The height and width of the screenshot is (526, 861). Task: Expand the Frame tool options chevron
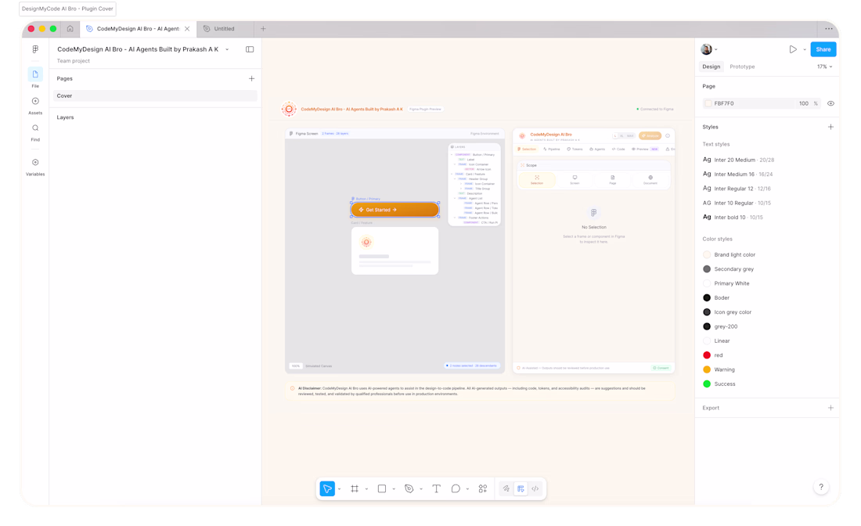[366, 489]
